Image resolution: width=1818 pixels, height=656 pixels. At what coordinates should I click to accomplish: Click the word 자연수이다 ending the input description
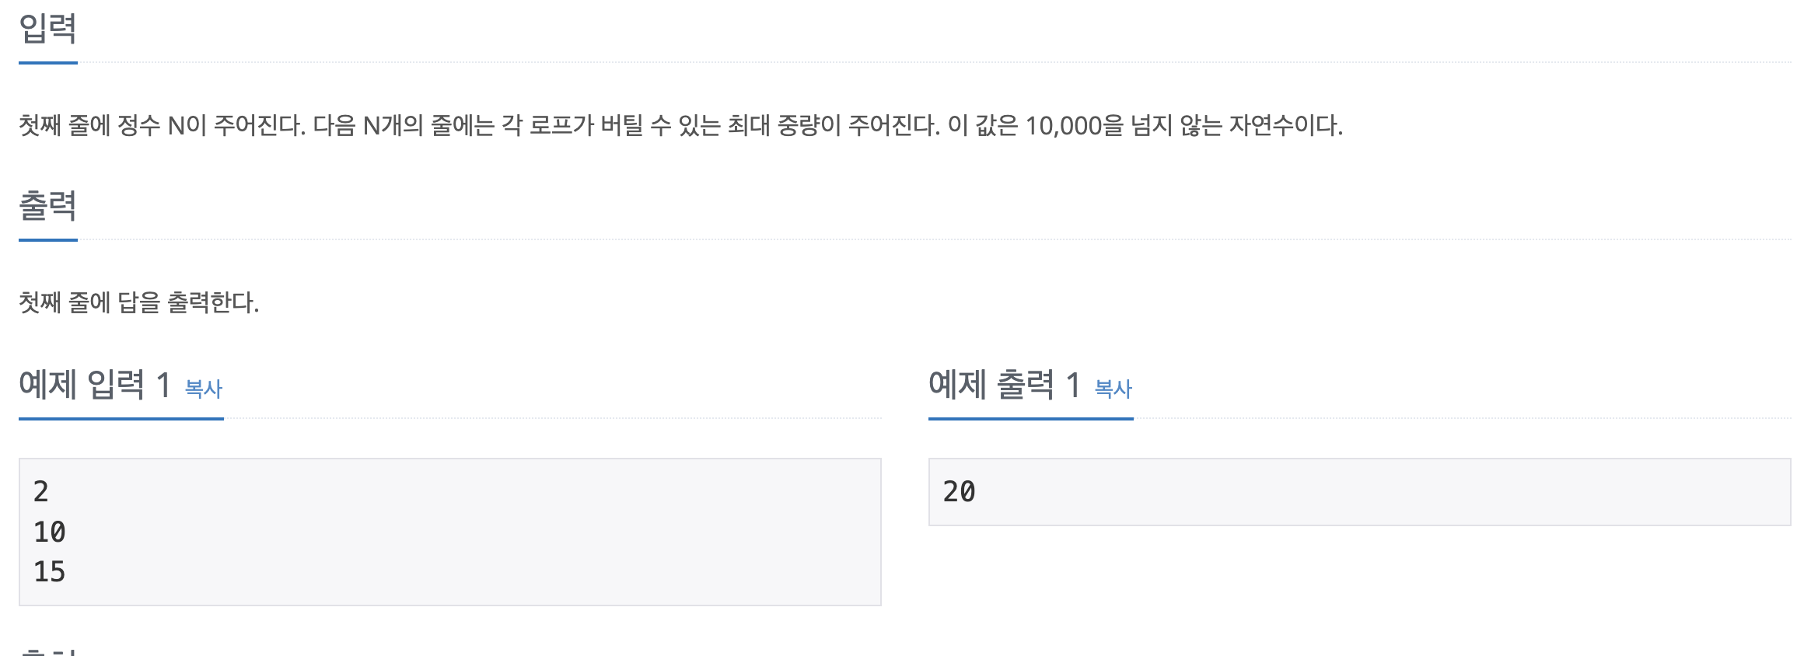(x=1286, y=125)
